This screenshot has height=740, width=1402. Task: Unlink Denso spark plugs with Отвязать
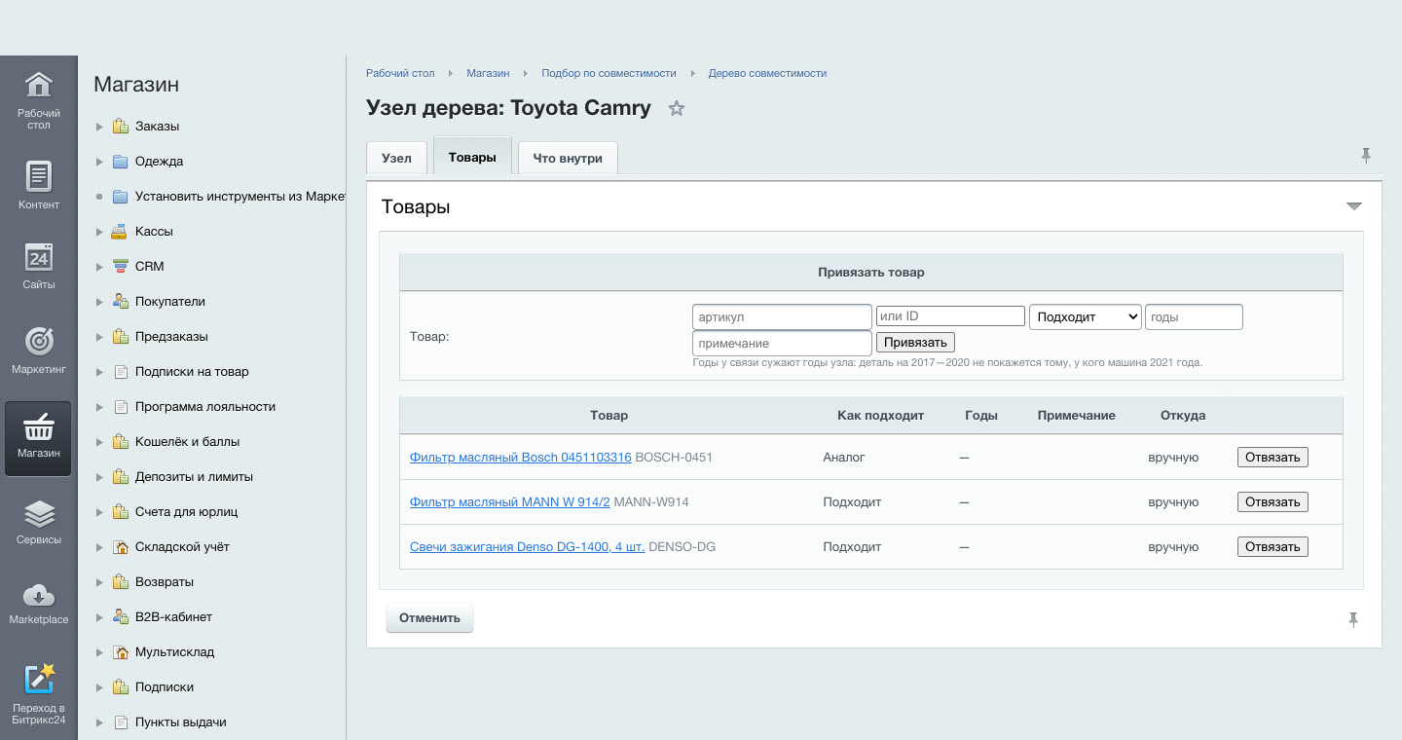pyautogui.click(x=1273, y=547)
